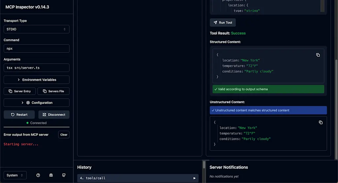Click the MCP Inspector v0.14.3 title

point(27,7)
